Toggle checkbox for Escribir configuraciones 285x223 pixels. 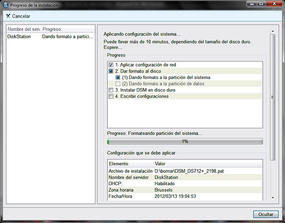111,96
